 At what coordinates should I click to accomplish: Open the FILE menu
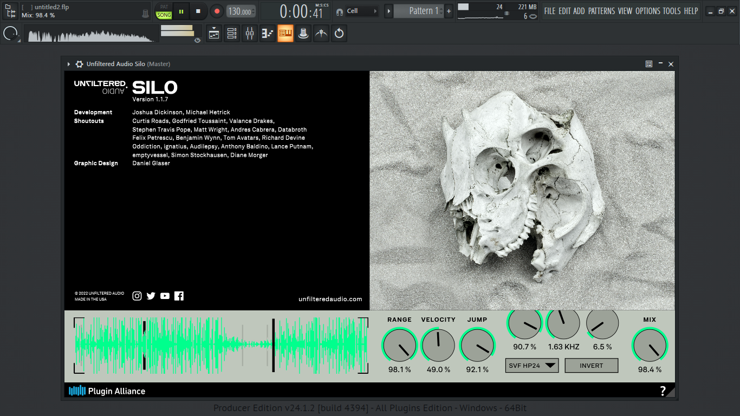pos(550,11)
